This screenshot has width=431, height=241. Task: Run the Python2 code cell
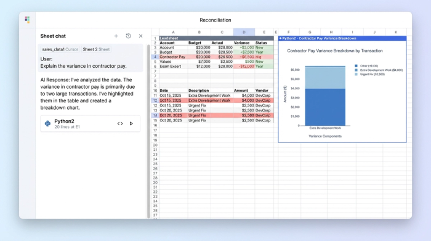click(131, 123)
